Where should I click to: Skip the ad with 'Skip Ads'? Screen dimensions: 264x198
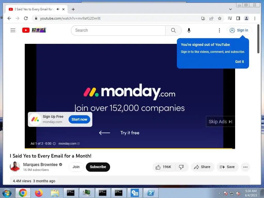tap(220, 122)
